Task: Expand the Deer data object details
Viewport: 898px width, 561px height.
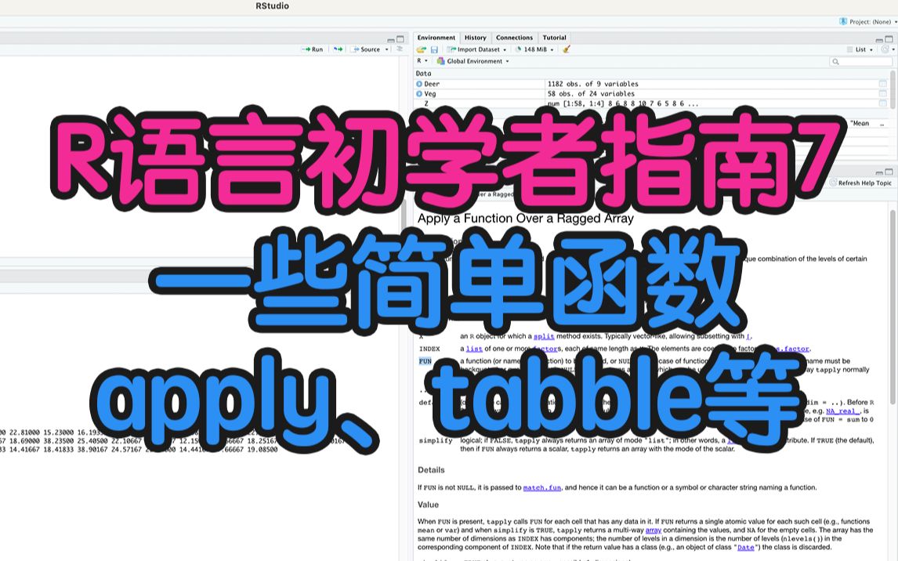Action: point(418,84)
